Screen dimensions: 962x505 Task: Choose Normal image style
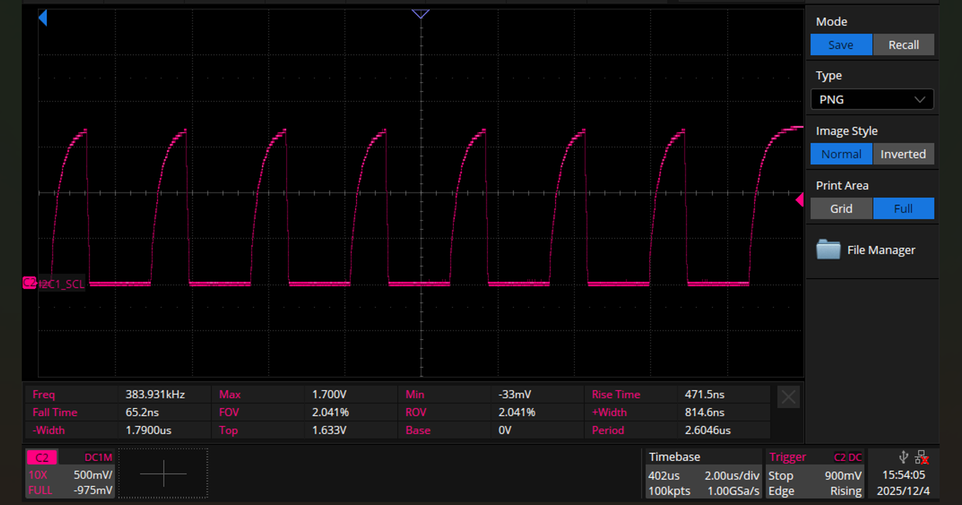tap(841, 154)
